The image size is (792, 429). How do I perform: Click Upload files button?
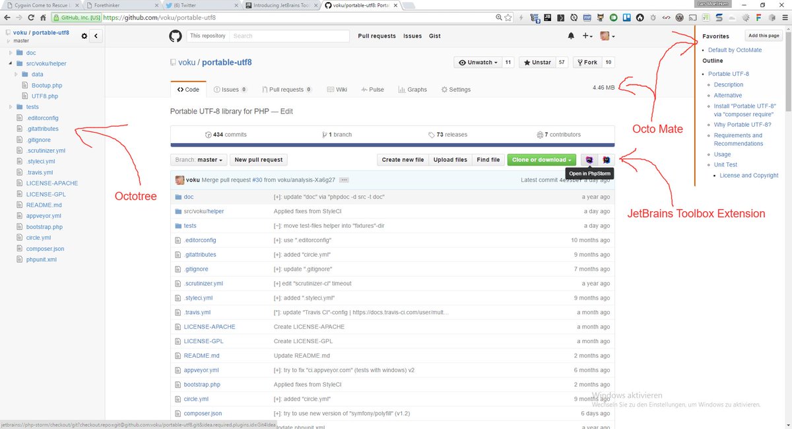(450, 160)
